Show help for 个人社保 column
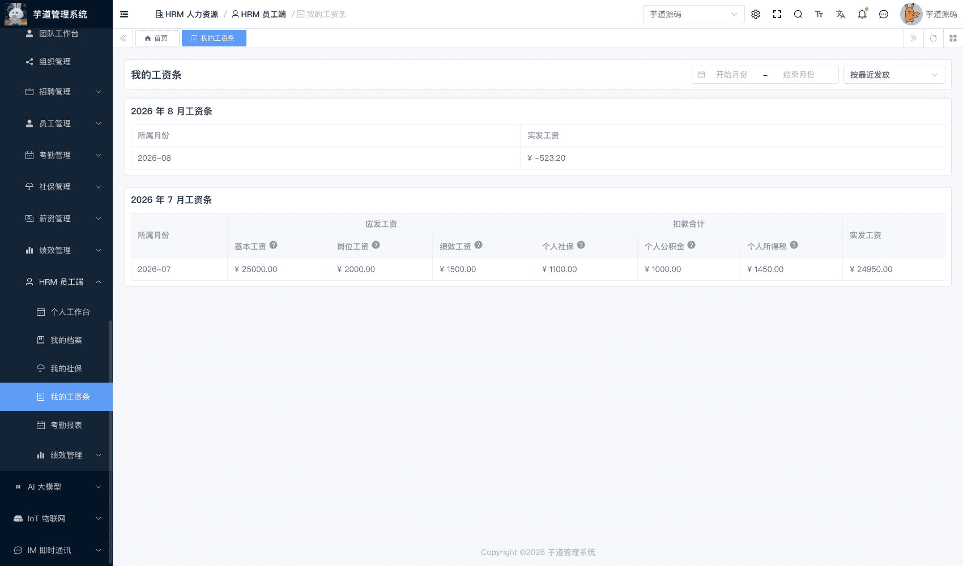This screenshot has width=963, height=566. [x=581, y=245]
